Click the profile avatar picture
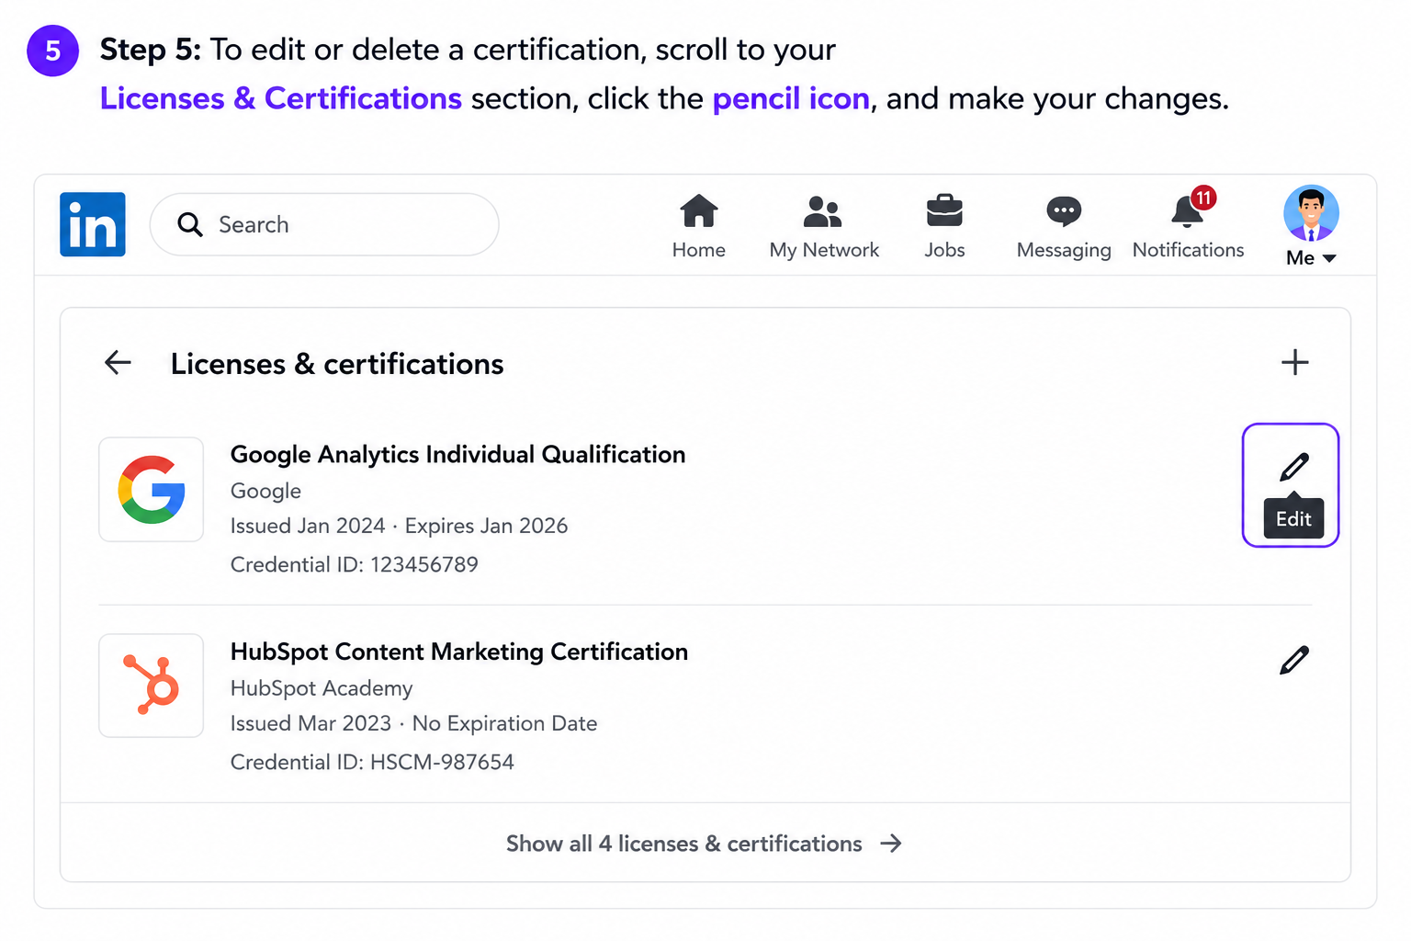The width and height of the screenshot is (1411, 941). tap(1311, 213)
